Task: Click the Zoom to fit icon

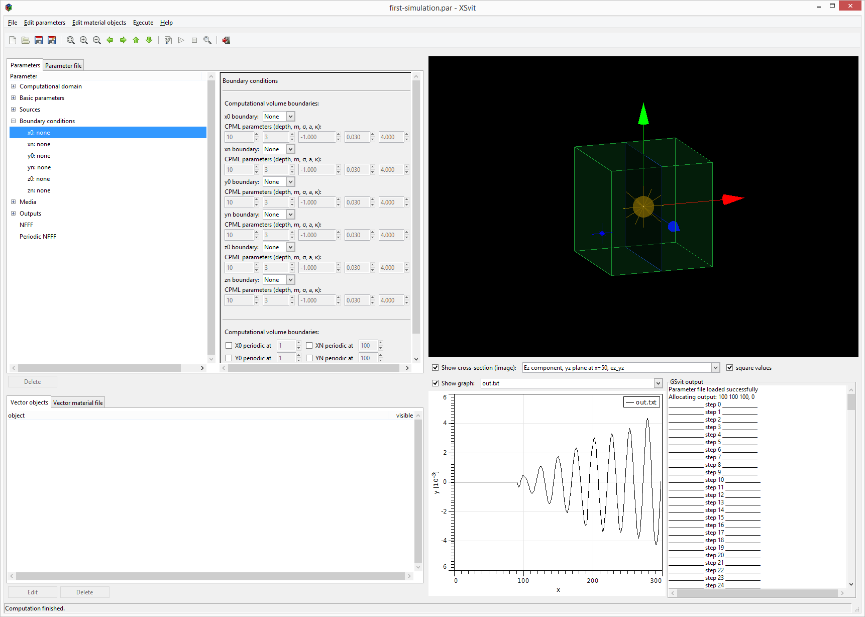Action: pos(71,40)
